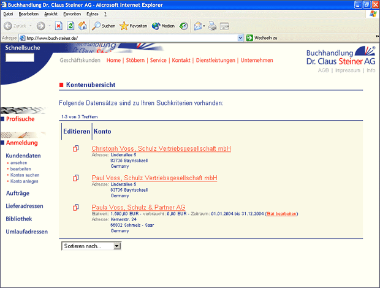Open Christoph Voss, Schulz Vertriebsgesellschaft mbH link
Viewport: 380px width, 288px height.
pos(161,148)
